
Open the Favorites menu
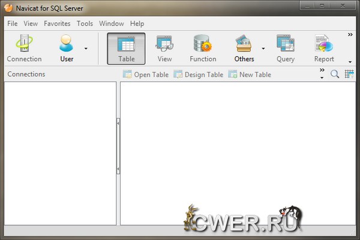pyautogui.click(x=57, y=23)
